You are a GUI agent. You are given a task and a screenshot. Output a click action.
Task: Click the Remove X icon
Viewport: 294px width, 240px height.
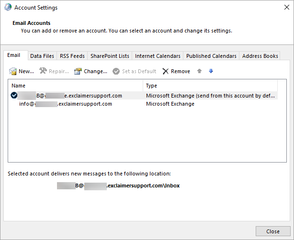[166, 71]
